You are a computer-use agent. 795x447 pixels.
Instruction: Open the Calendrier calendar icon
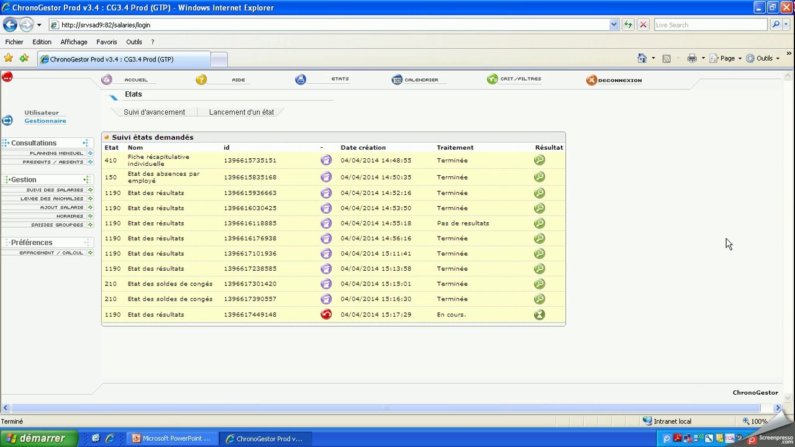pyautogui.click(x=397, y=80)
